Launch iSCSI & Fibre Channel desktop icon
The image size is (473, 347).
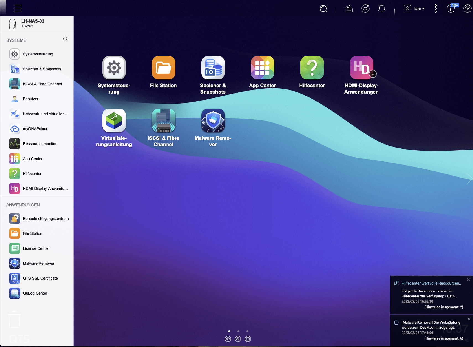[163, 120]
